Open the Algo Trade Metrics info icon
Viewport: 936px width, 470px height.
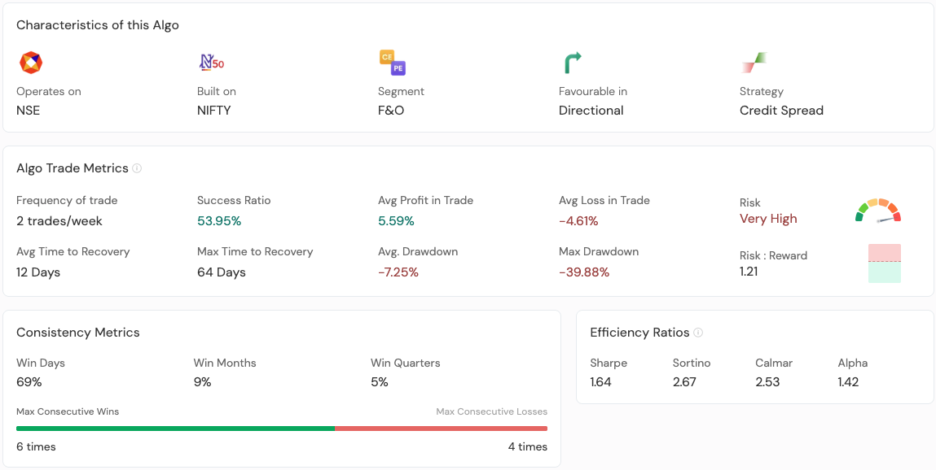[x=137, y=168]
